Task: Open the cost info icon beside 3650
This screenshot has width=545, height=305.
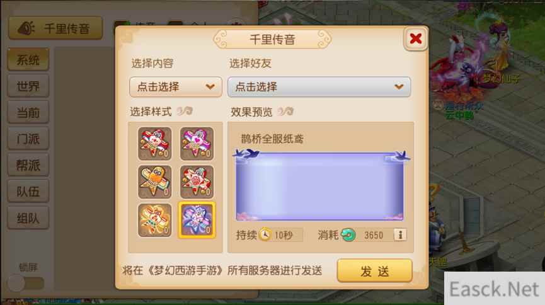Action: tap(400, 235)
